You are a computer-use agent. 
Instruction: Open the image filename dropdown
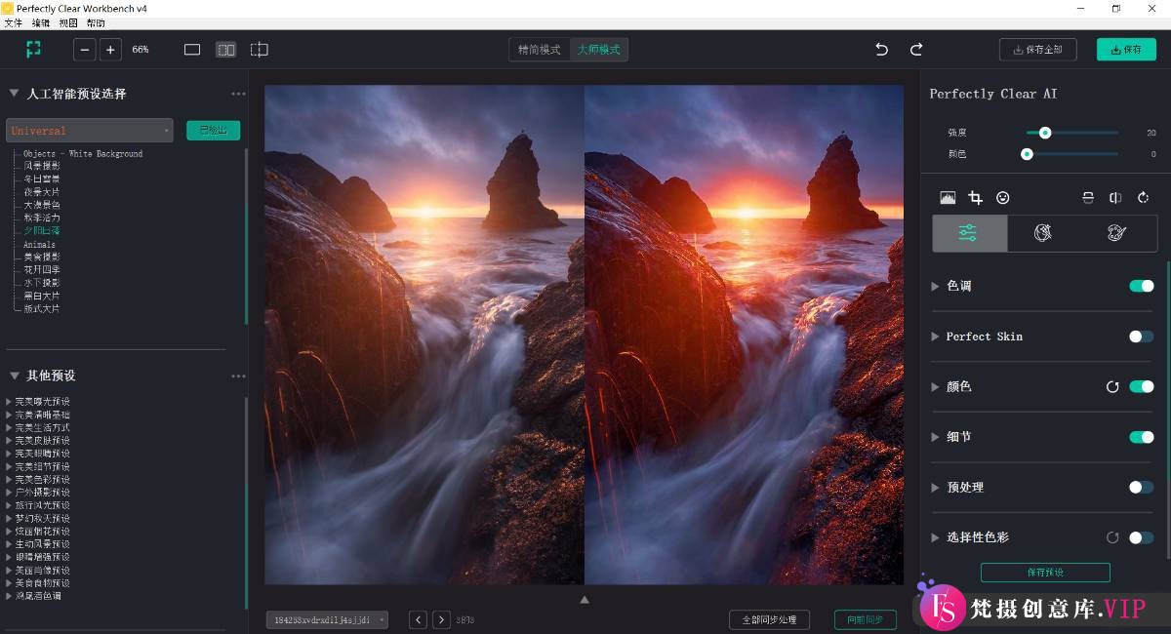pyautogui.click(x=327, y=619)
